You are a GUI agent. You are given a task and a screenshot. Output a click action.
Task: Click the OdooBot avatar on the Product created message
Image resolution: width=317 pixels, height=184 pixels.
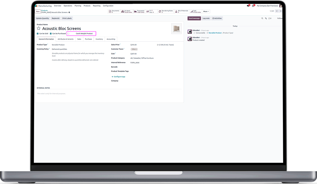[190, 39]
